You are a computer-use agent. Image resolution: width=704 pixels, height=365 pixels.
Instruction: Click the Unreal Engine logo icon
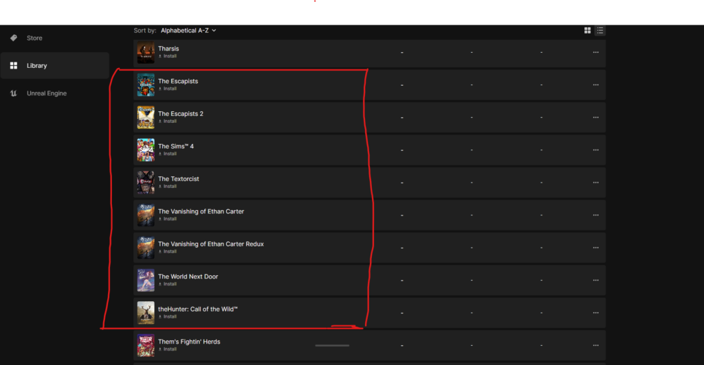(x=14, y=93)
